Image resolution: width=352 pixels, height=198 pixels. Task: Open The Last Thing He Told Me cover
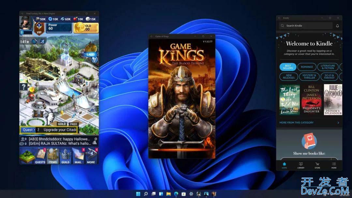pyautogui.click(x=290, y=100)
